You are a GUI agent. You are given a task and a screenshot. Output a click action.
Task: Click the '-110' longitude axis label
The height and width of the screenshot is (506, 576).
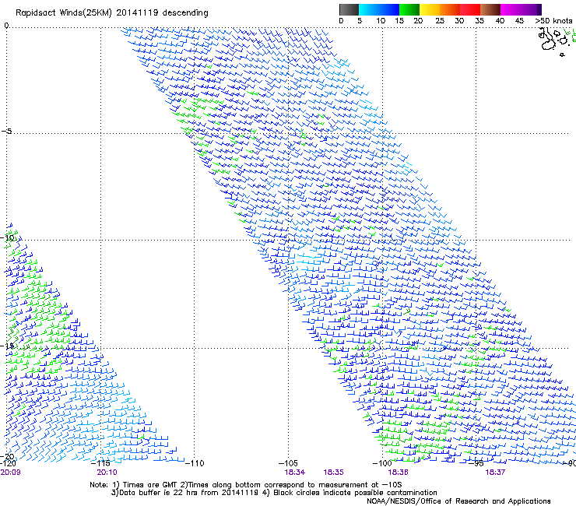[195, 463]
